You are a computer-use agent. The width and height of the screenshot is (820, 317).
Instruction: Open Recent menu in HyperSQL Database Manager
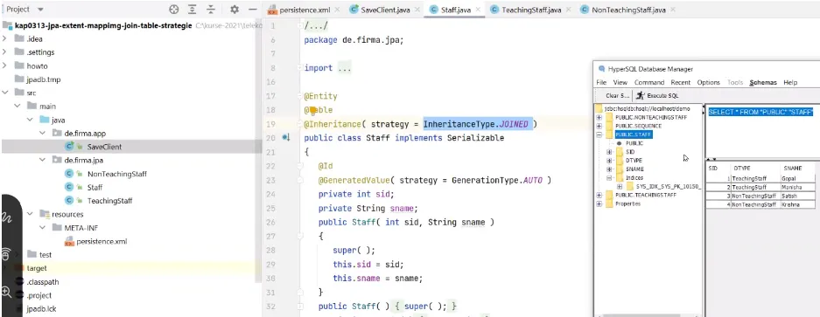680,82
